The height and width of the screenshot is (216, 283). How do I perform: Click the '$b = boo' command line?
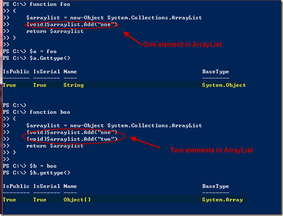pyautogui.click(x=30, y=166)
